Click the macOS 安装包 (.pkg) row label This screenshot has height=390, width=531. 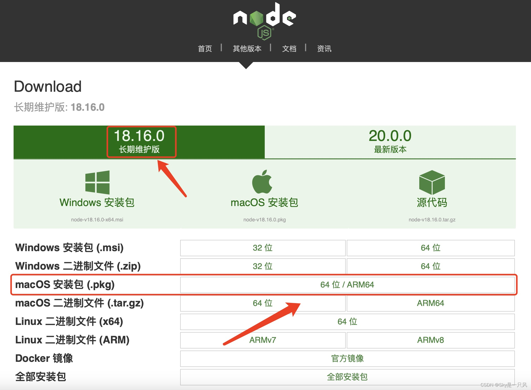65,285
